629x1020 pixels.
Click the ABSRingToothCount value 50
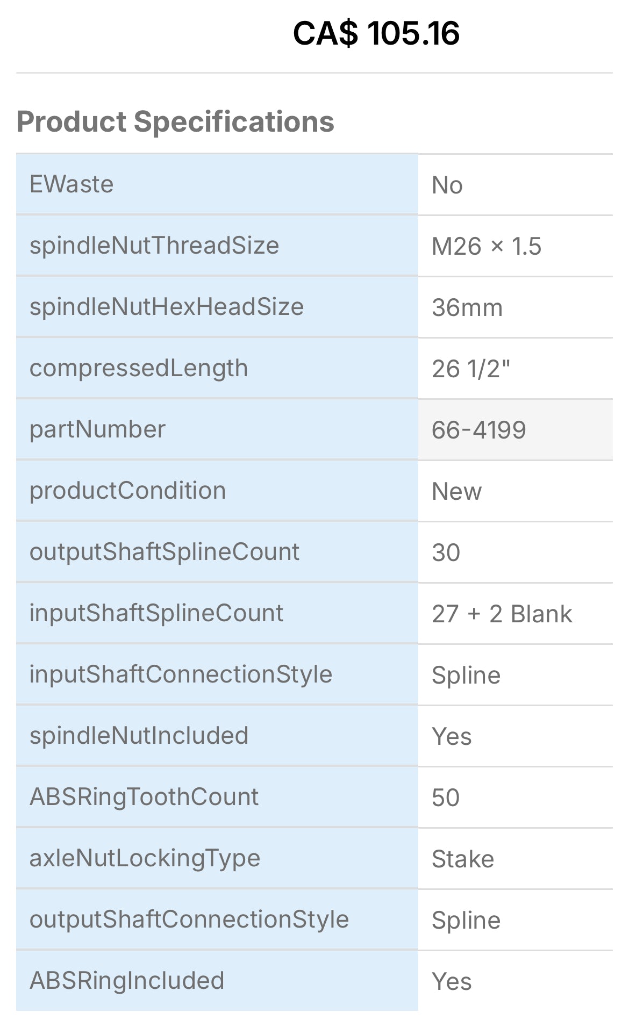tap(446, 798)
